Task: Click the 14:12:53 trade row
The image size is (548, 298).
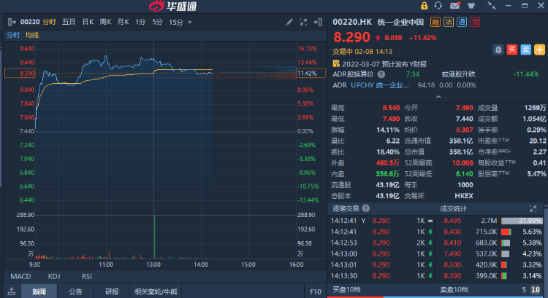Action: [x=381, y=243]
